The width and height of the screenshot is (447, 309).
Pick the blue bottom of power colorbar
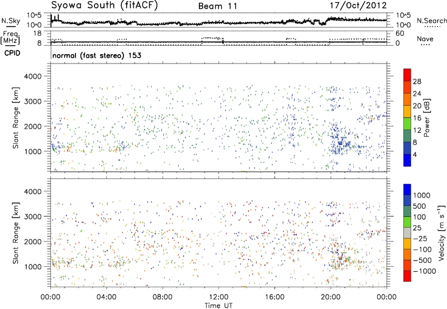coord(407,160)
